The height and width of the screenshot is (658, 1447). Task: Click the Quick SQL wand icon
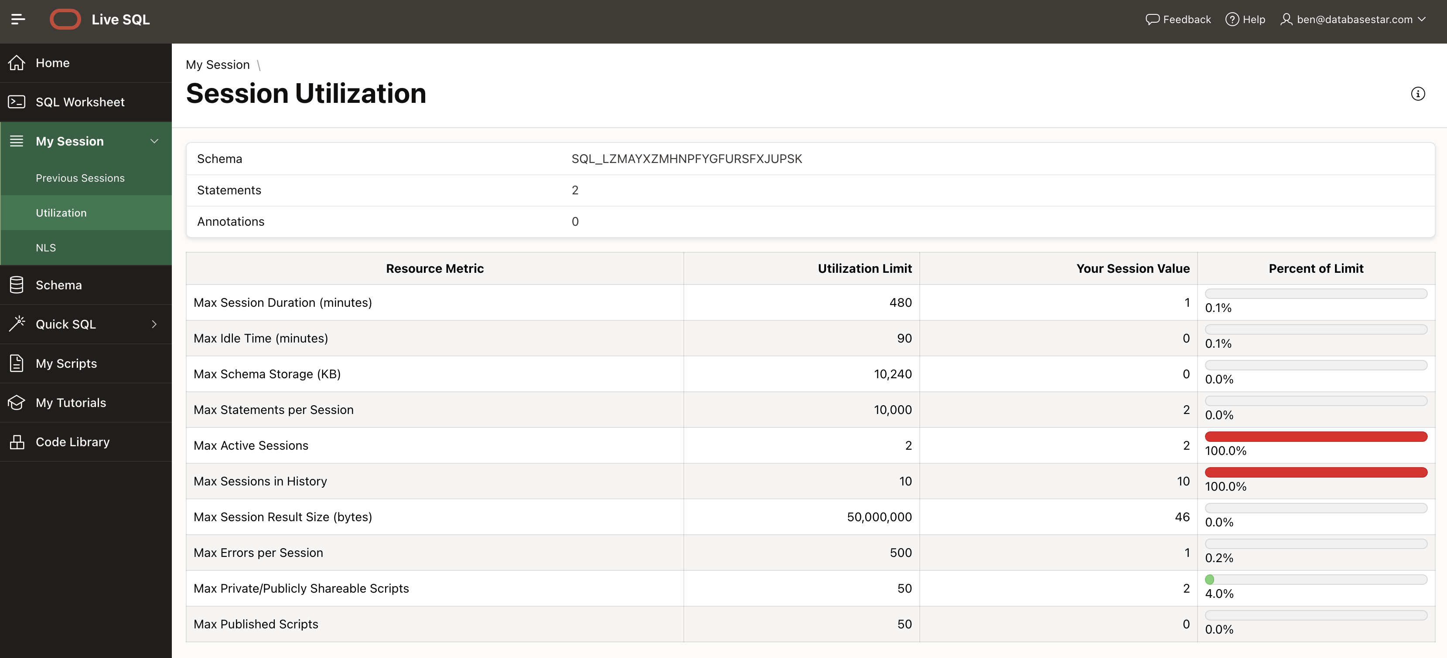click(x=17, y=324)
